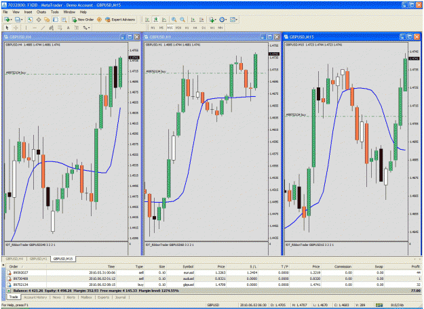Open the Mailbox terminal tab
Viewport: 424px width, 309px height.
(x=87, y=297)
